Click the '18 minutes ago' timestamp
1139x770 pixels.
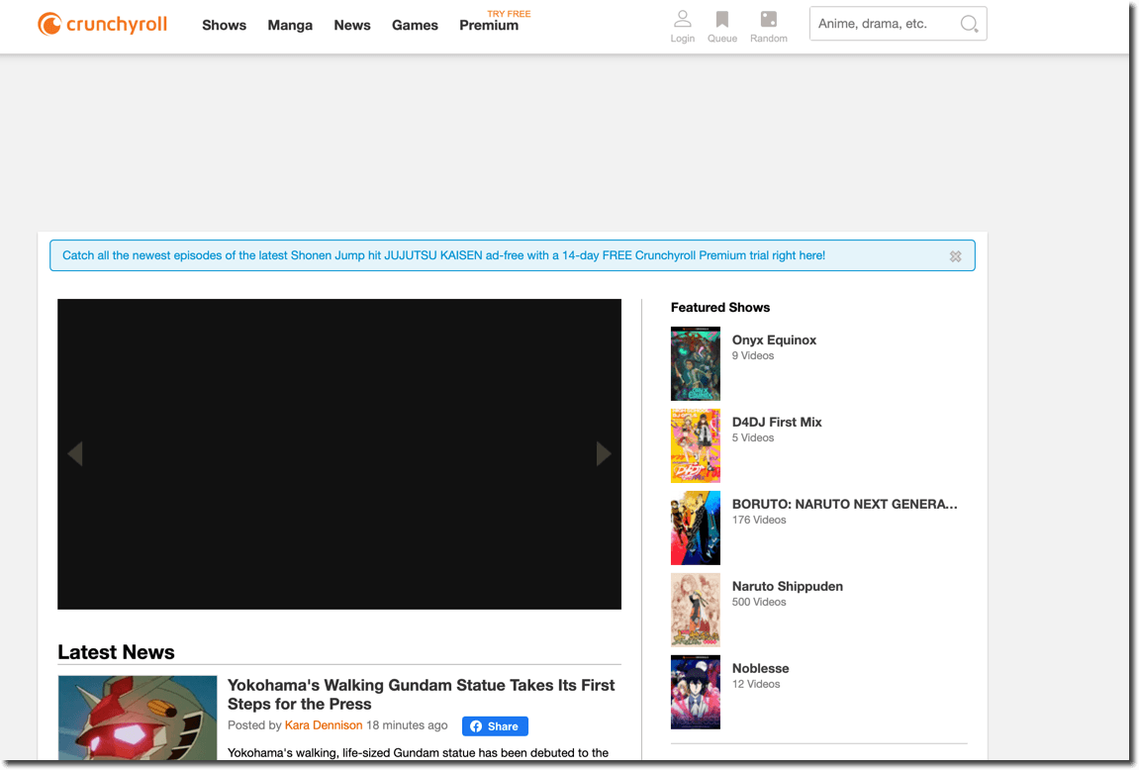407,724
